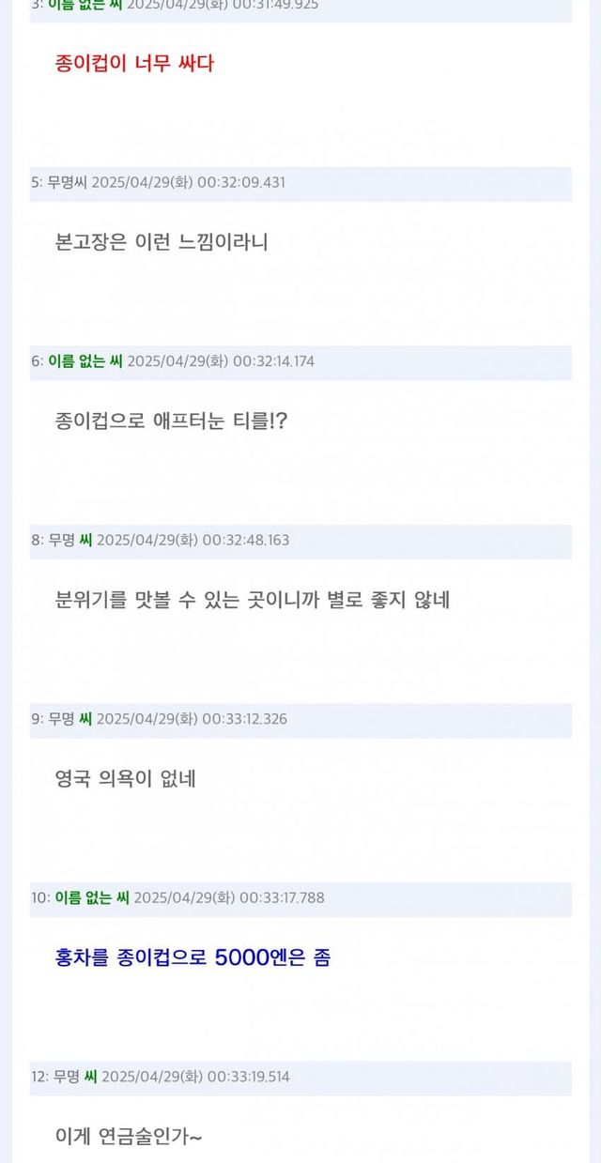Click the timestamp 00:33:19.514 on post 12
The height and width of the screenshot is (1163, 601).
tap(248, 1077)
